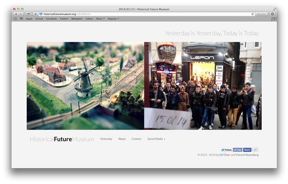Click the Facebook Share button
The image size is (288, 184).
coord(247,150)
